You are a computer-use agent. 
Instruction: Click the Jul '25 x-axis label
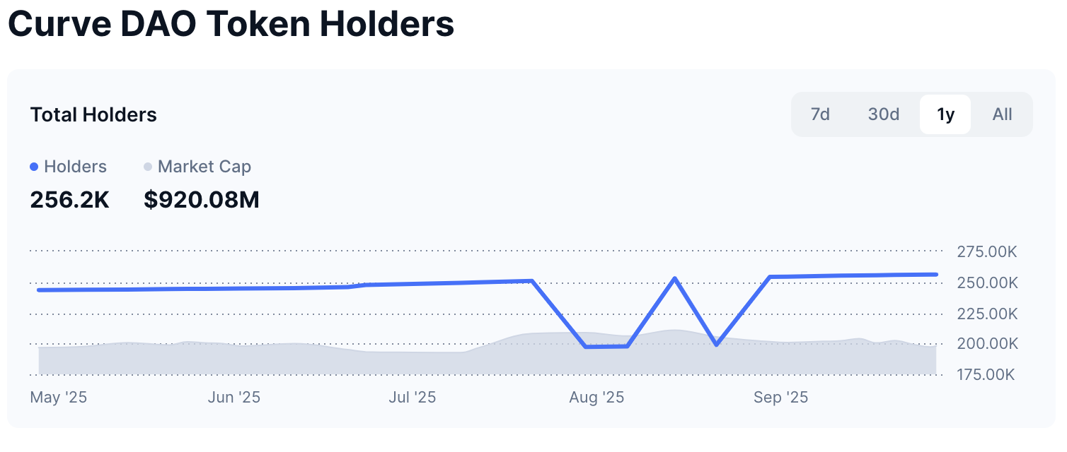click(x=413, y=398)
